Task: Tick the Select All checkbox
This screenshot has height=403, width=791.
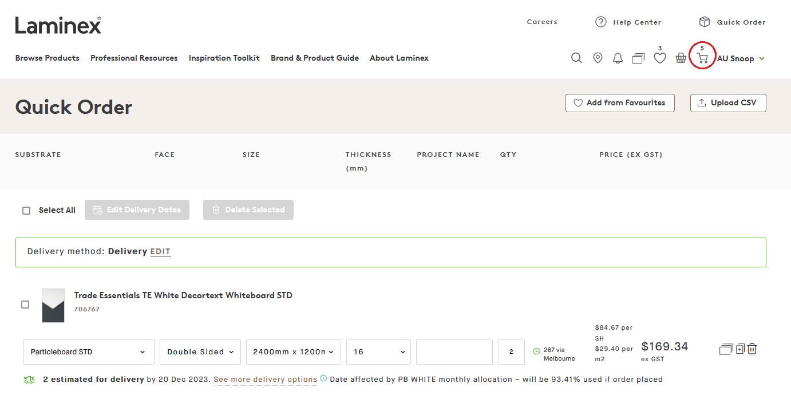Action: [x=26, y=211]
